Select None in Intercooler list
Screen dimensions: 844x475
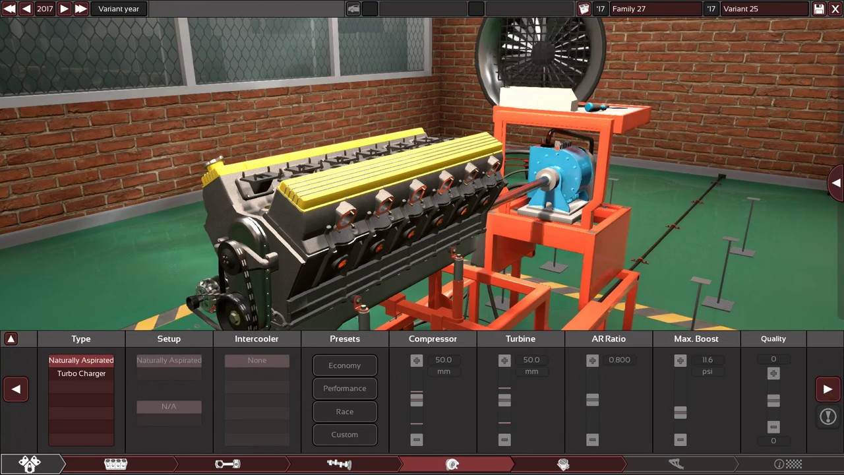(x=257, y=360)
